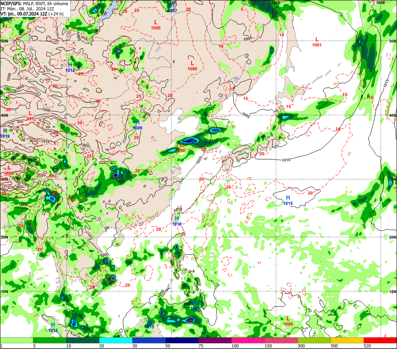This screenshot has width=397, height=349.
Task: Pick the rose 150–300 legend swatch
Action: pyautogui.click(x=281, y=340)
